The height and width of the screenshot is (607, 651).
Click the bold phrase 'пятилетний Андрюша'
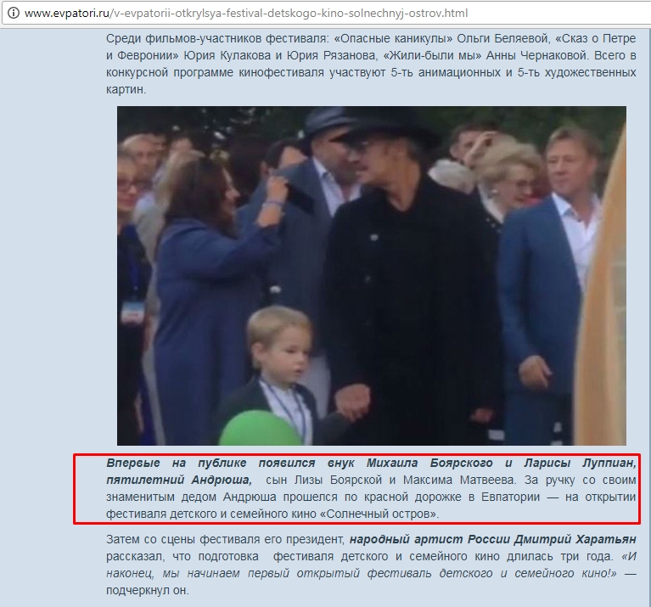(x=179, y=480)
